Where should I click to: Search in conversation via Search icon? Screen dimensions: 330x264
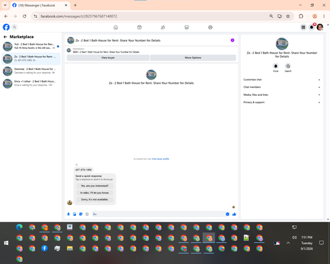click(x=288, y=66)
